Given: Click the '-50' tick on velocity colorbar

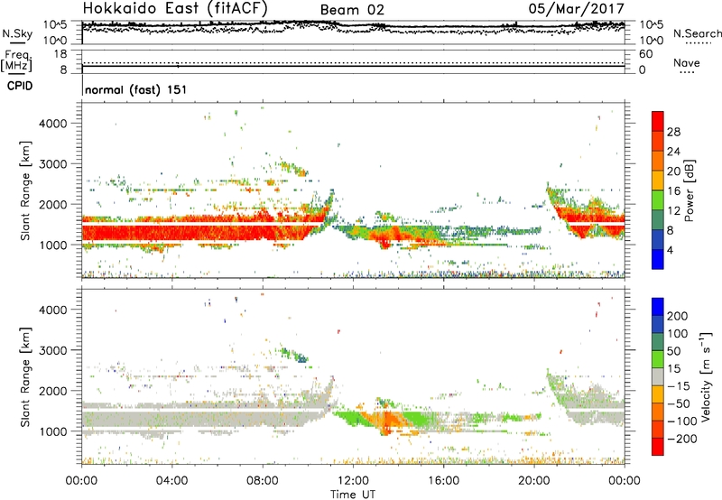Looking at the screenshot, I should click(679, 403).
